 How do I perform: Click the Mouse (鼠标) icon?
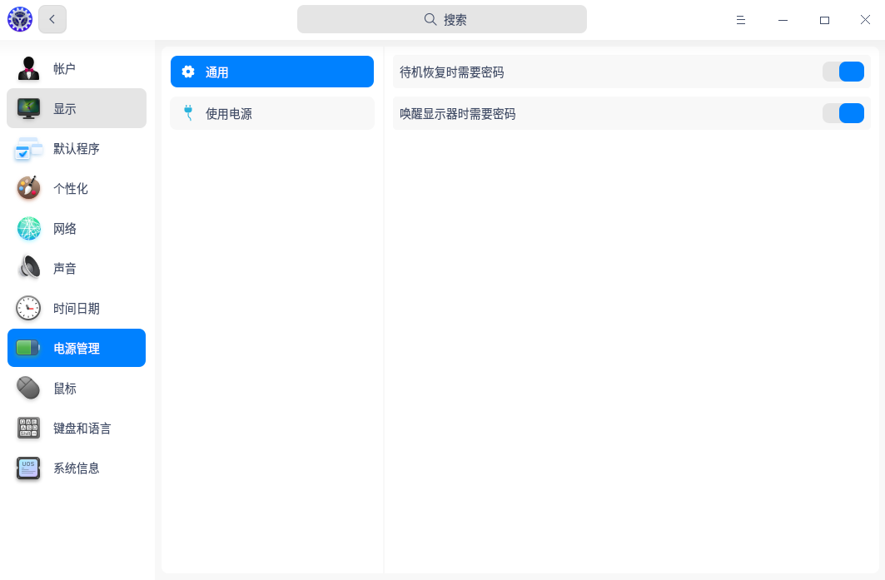pos(28,389)
